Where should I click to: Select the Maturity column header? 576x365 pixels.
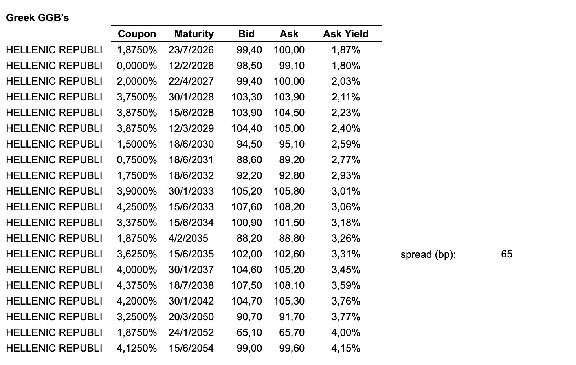194,34
